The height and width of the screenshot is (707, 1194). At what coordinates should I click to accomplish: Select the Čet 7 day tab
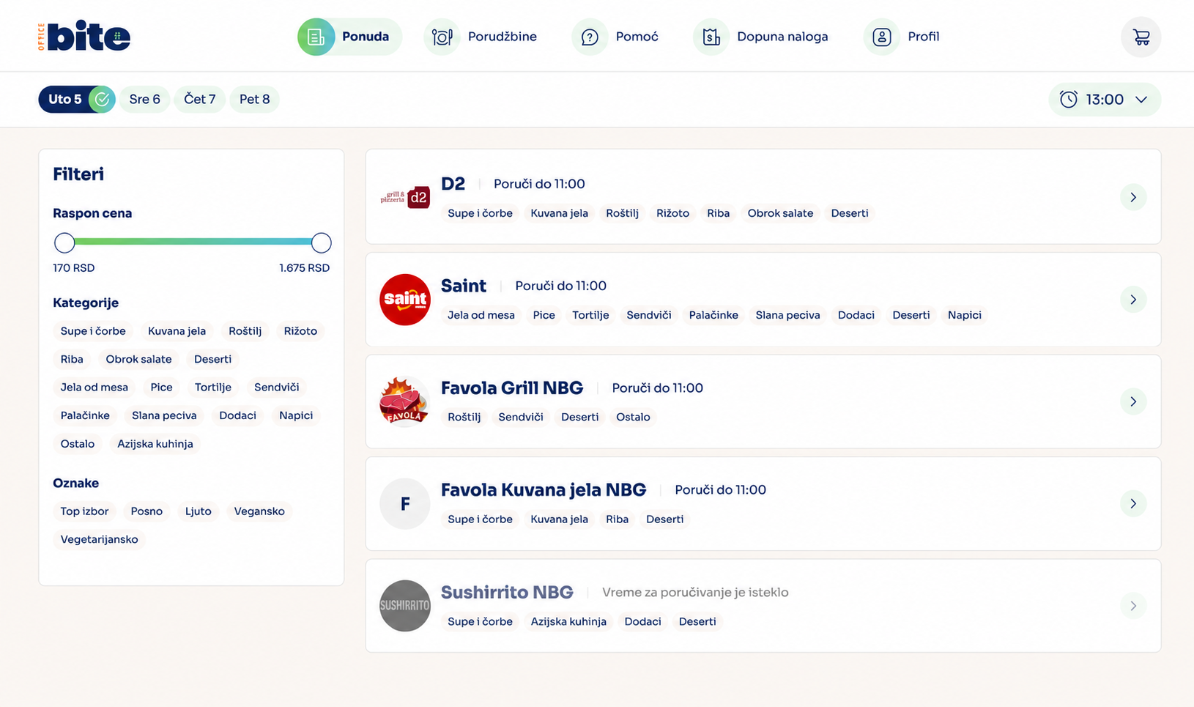pyautogui.click(x=200, y=100)
